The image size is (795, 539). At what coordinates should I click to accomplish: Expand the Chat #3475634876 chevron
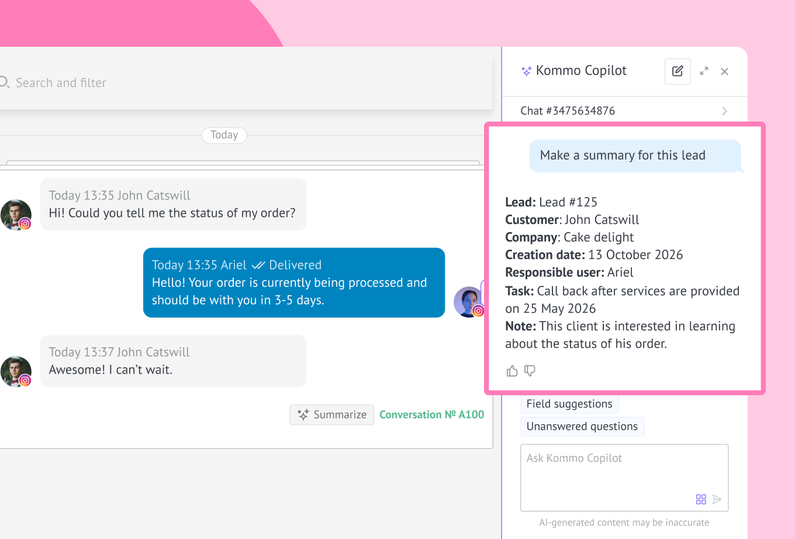tap(724, 111)
